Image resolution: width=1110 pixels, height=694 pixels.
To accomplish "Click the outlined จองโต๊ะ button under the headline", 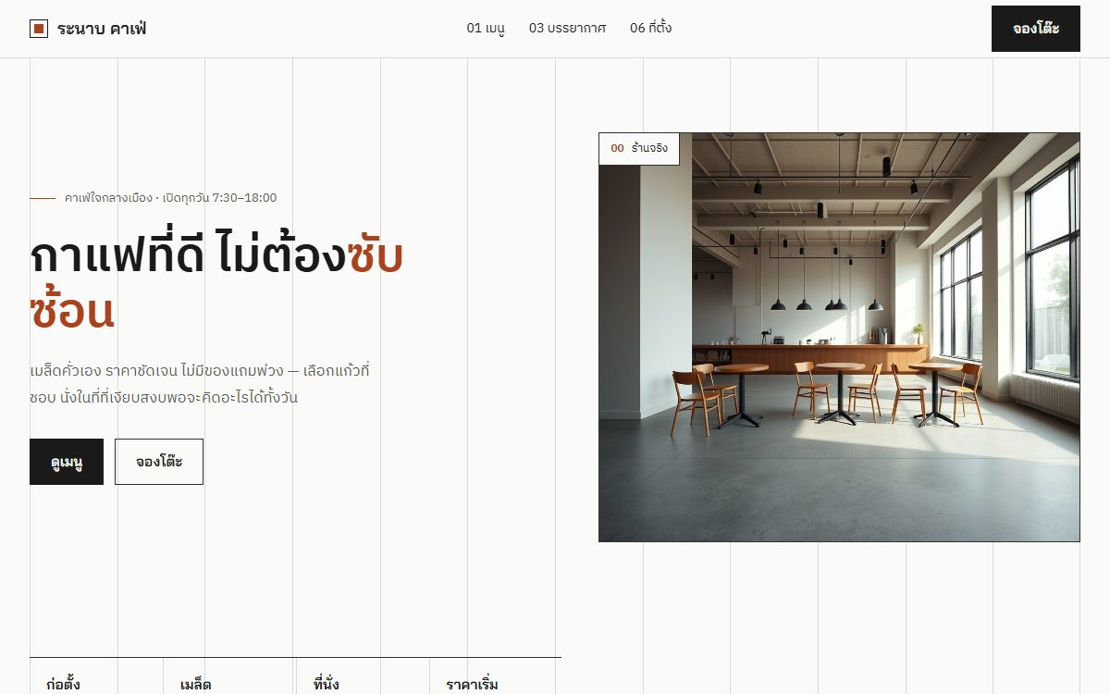I will 159,462.
